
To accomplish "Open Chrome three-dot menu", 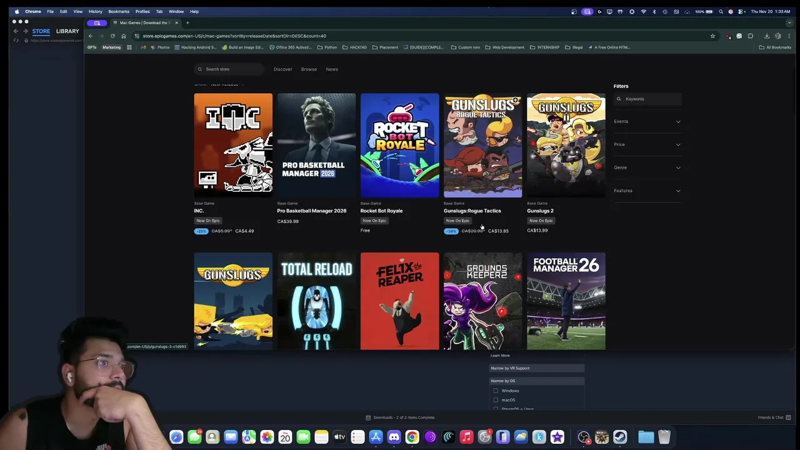I will click(x=789, y=36).
